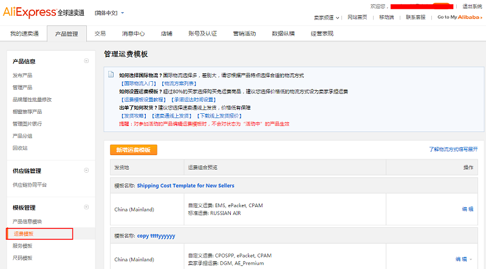Open 管理产品 in sidebar
Screen dimensions: 486x269
click(x=22, y=87)
